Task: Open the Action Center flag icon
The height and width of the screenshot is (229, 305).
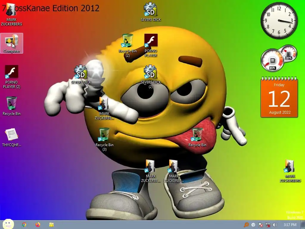Action: click(260, 225)
